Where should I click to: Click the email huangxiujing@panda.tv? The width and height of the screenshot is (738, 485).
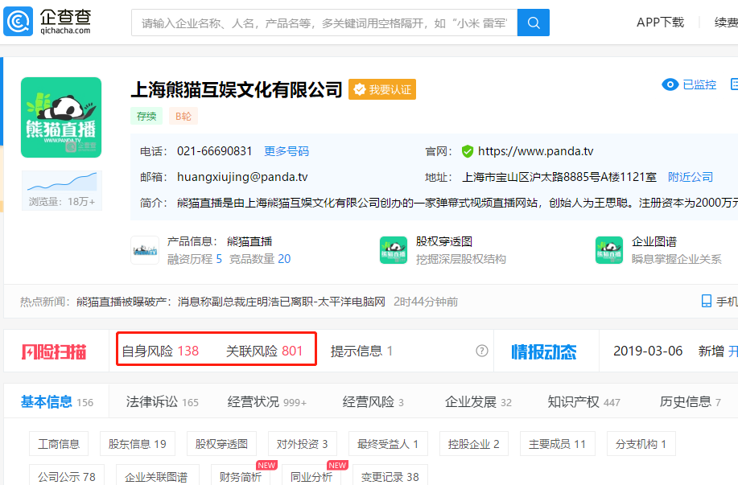pos(242,177)
